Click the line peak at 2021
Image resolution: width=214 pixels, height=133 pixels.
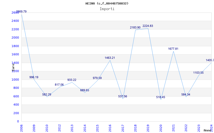click(173, 51)
